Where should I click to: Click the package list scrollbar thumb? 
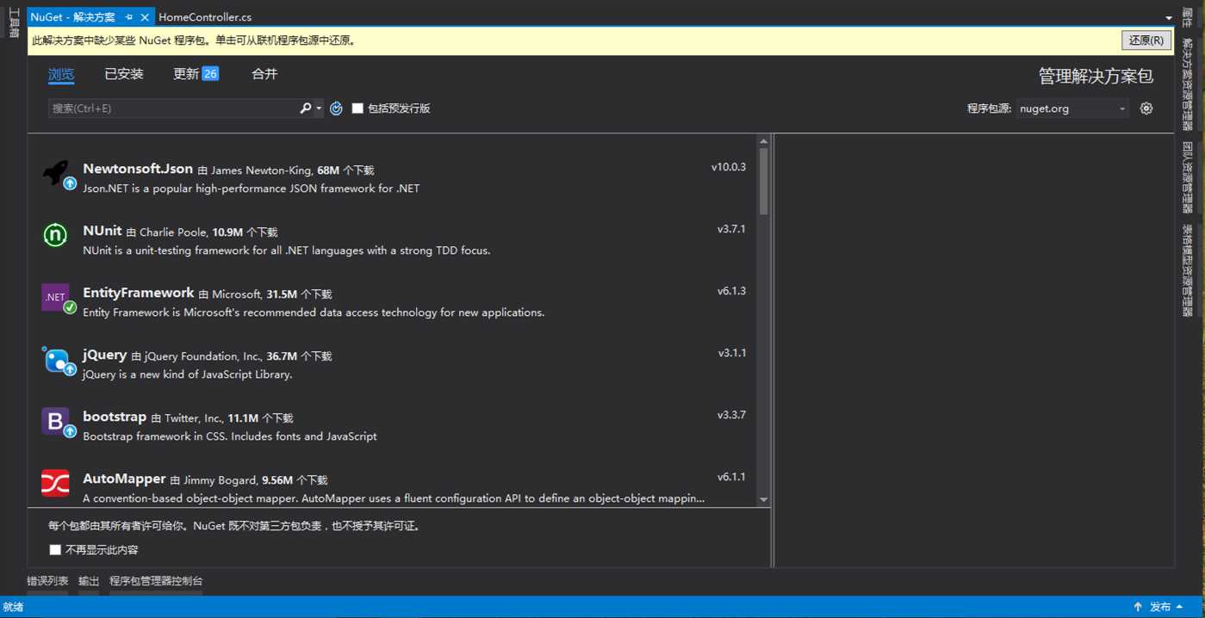click(x=764, y=182)
